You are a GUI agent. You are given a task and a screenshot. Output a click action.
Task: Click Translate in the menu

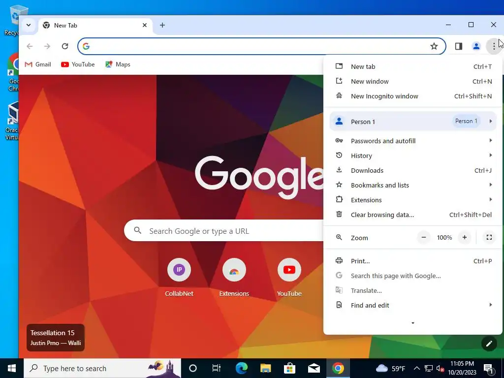point(413,290)
